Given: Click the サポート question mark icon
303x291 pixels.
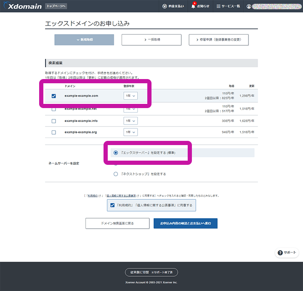Looking at the screenshot, I should 280,253.
